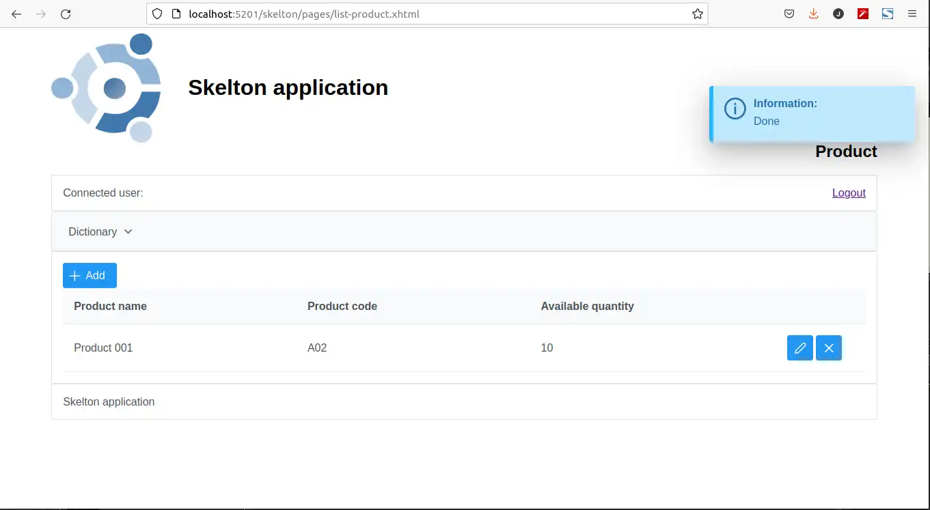930x510 pixels.
Task: Click the information icon in the notification
Action: coord(735,109)
